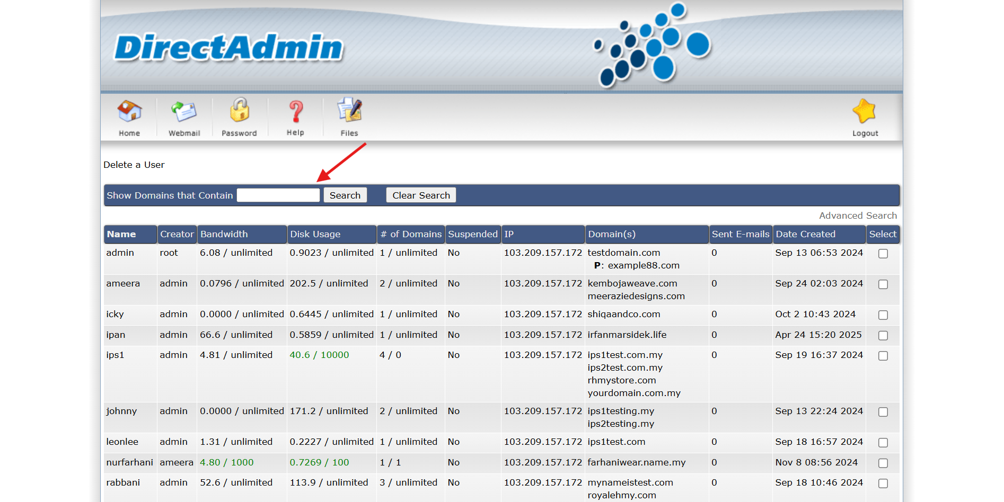Click the ips2testing.my domain
1004x502 pixels.
[621, 424]
